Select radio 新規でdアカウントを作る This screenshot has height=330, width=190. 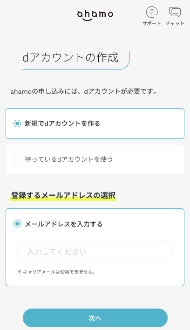click(17, 124)
